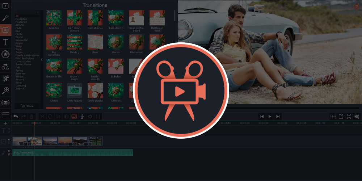This screenshot has width=362, height=181.
Task: Select the Transitions tab icon
Action: point(5,30)
